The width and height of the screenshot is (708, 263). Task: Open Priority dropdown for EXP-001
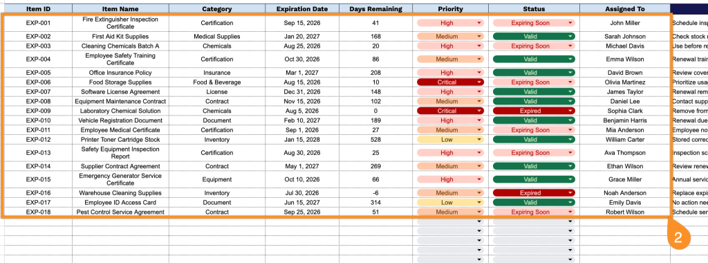pyautogui.click(x=450, y=23)
